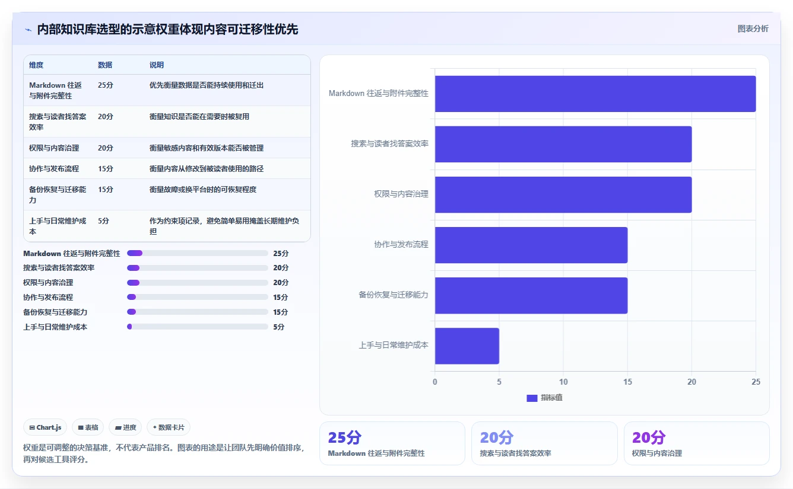Click description 衡量故障或换平台时的可恢复程度

(203, 190)
